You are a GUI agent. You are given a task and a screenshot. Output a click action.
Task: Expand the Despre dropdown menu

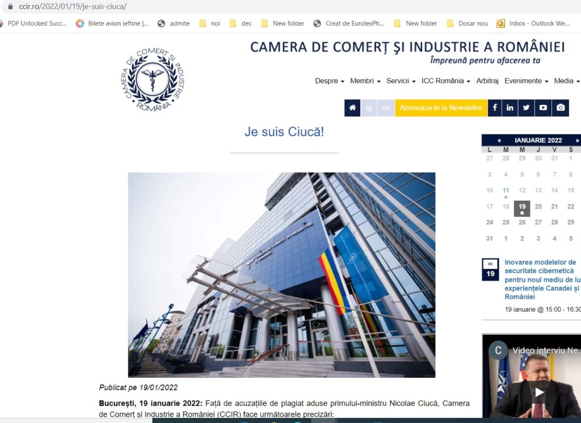[330, 81]
